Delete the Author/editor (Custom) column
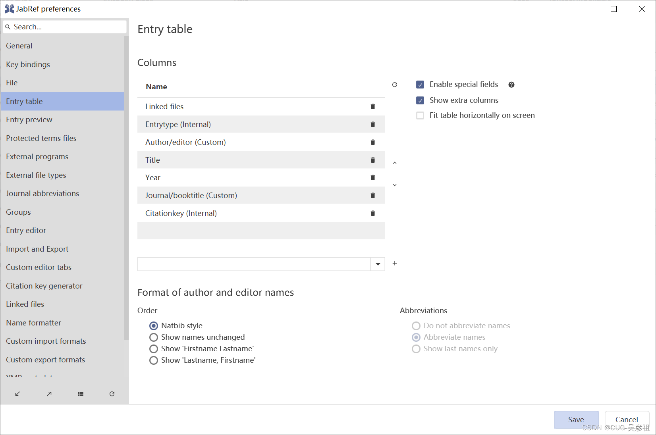This screenshot has height=435, width=656. [372, 142]
